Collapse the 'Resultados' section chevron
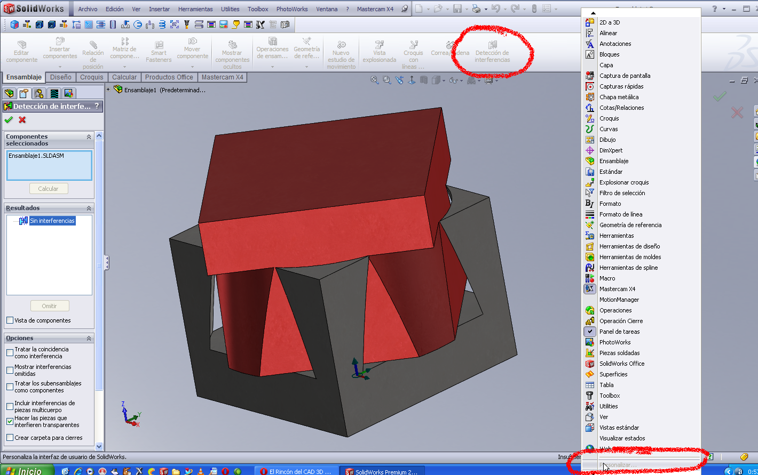This screenshot has width=758, height=475. tap(89, 208)
